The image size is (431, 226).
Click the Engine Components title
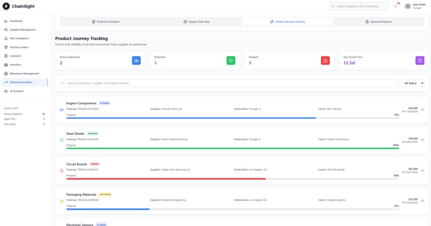pyautogui.click(x=81, y=103)
